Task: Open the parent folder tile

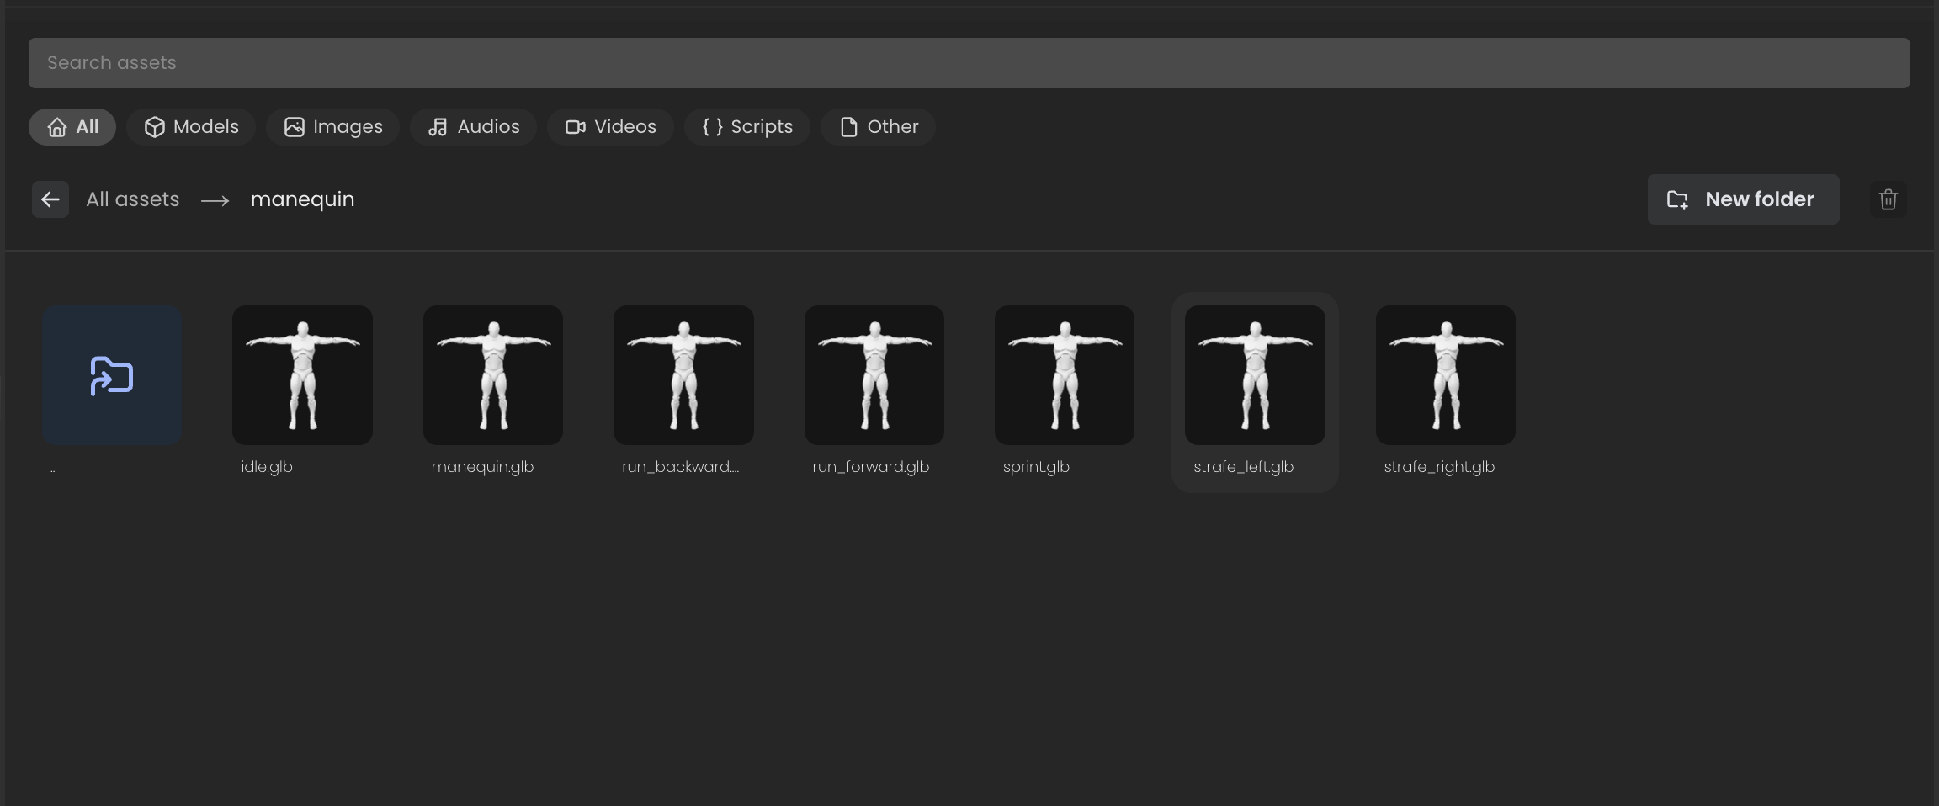Action: pos(112,375)
